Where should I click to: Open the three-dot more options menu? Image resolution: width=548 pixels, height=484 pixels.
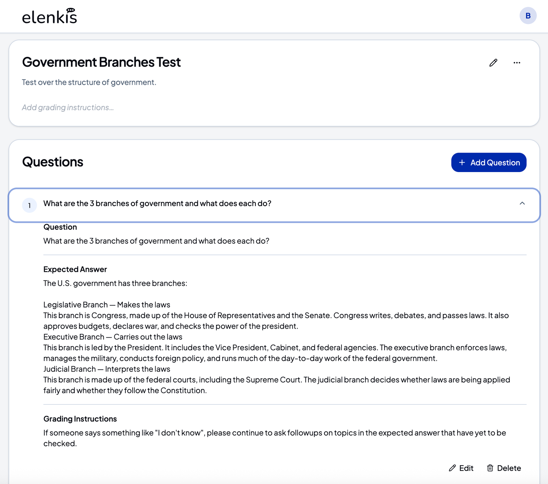click(x=517, y=63)
